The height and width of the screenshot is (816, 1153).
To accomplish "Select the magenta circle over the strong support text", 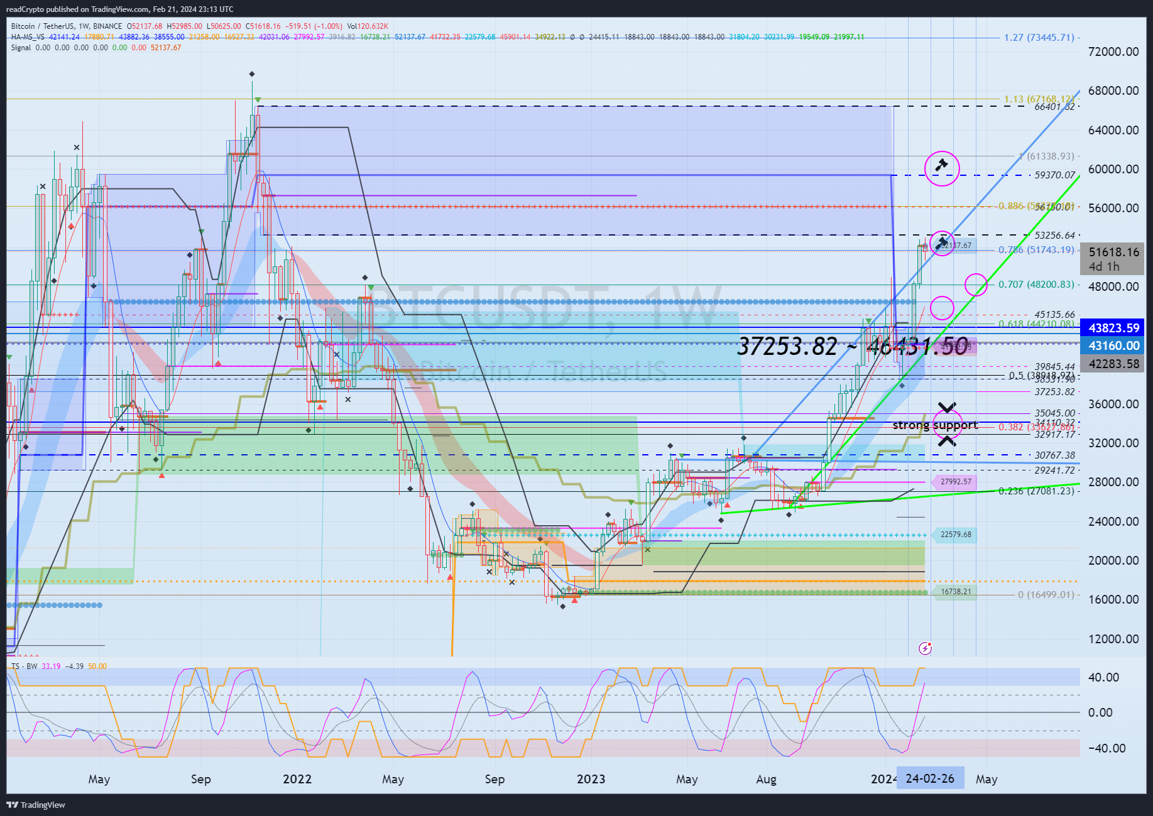I will [x=948, y=424].
